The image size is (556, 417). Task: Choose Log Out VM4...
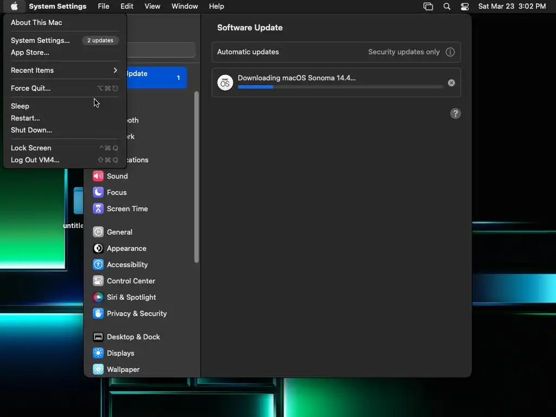click(65, 160)
